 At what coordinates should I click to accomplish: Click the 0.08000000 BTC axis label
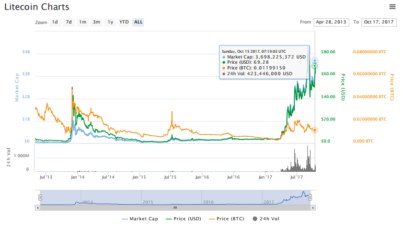pyautogui.click(x=370, y=52)
